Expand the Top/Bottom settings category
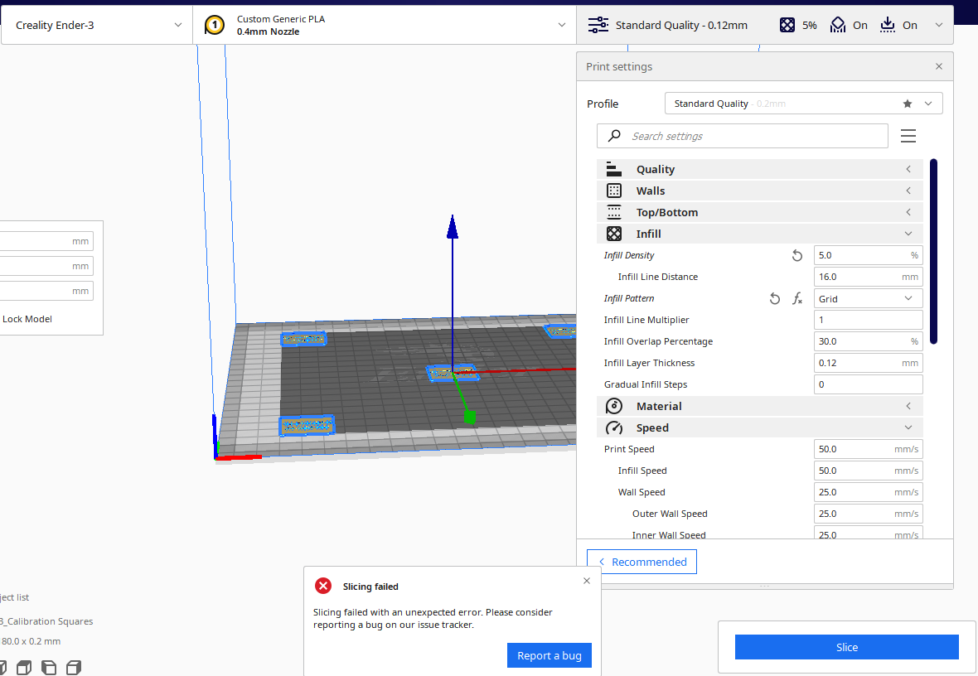The height and width of the screenshot is (676, 978). click(x=760, y=212)
